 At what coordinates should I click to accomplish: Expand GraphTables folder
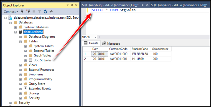point(25,56)
